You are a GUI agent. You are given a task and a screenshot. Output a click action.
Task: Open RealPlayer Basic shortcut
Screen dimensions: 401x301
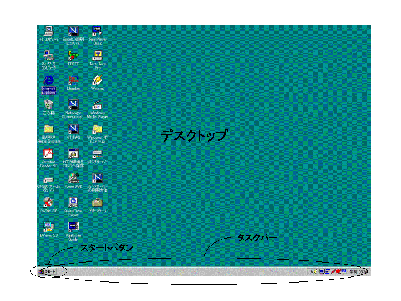[97, 31]
